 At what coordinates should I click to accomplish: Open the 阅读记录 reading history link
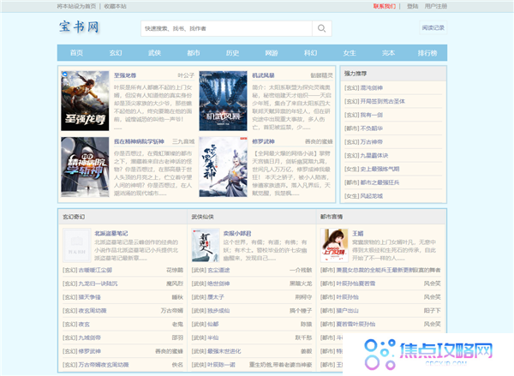point(433,28)
